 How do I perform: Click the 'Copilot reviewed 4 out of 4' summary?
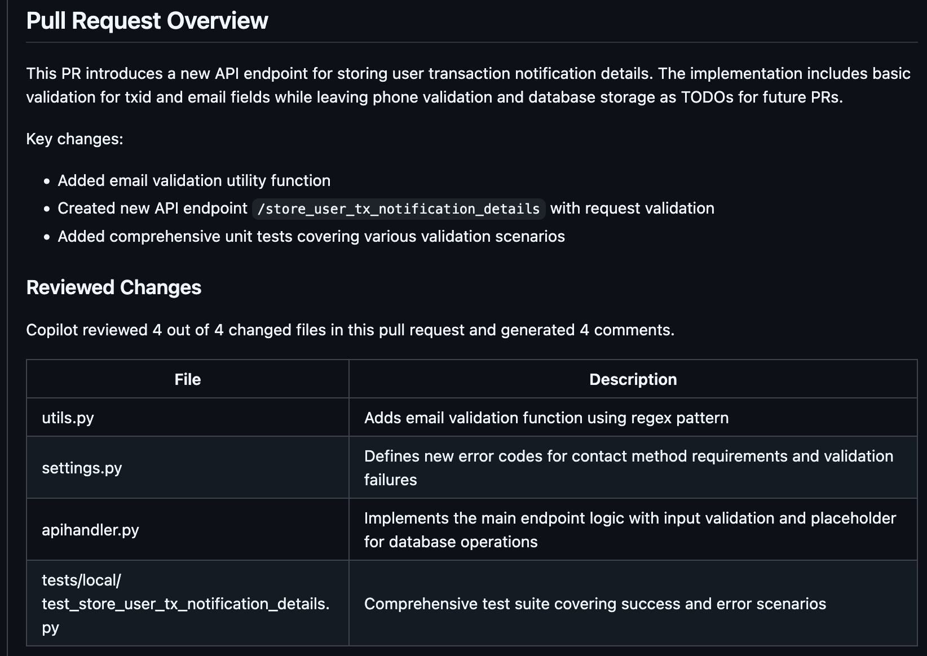350,330
